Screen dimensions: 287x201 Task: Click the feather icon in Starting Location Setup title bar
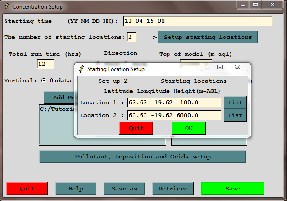click(81, 69)
